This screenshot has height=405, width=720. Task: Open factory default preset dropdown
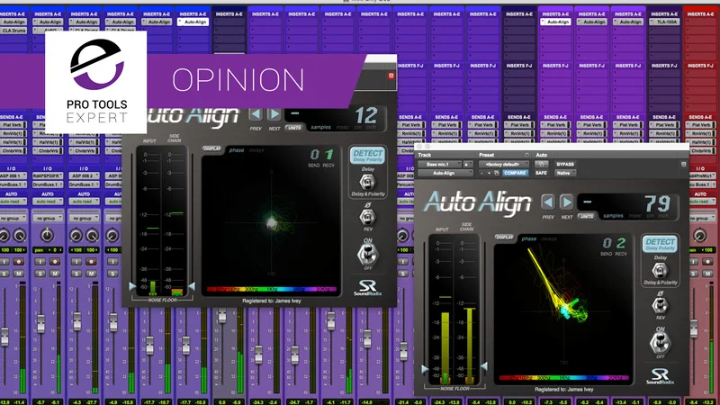[503, 165]
